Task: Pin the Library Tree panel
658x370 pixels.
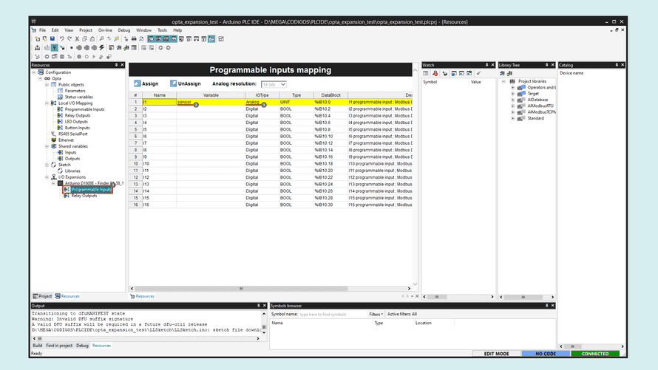Action: 547,65
